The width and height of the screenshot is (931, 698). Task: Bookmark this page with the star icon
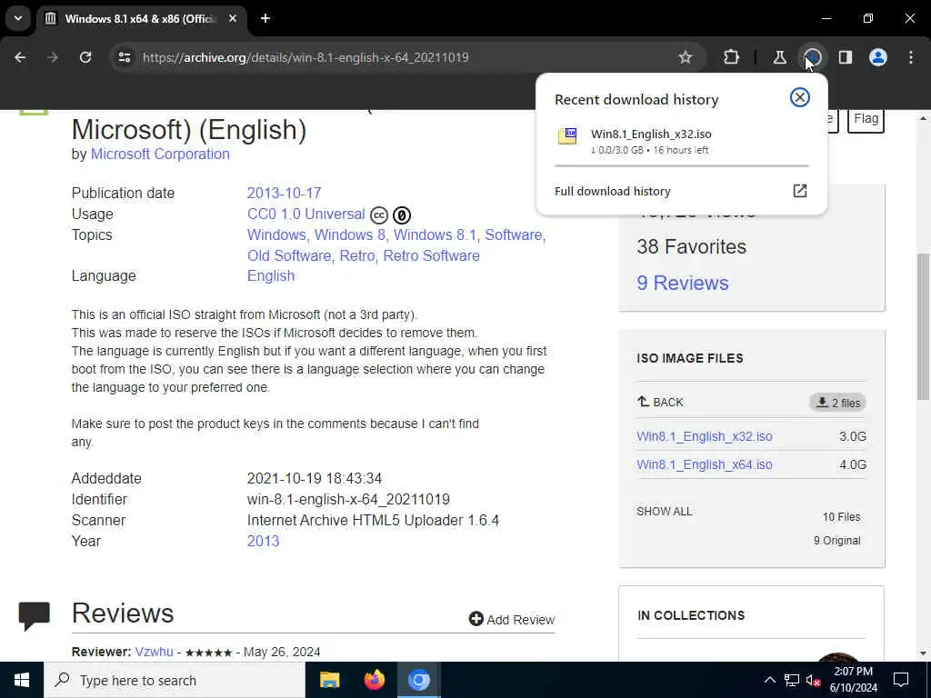pos(686,57)
